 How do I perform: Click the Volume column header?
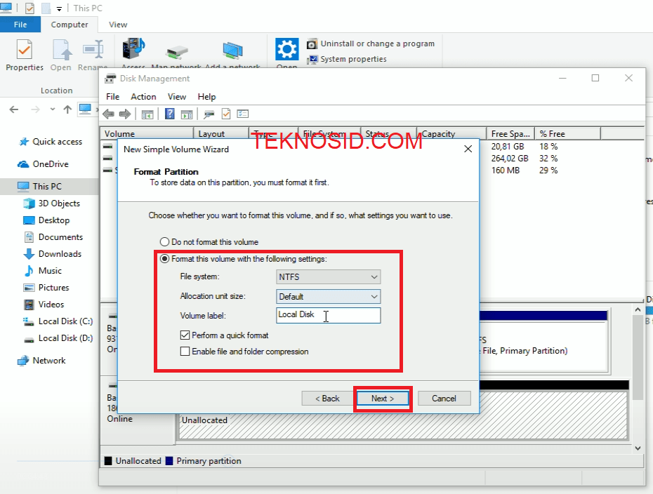(x=147, y=133)
